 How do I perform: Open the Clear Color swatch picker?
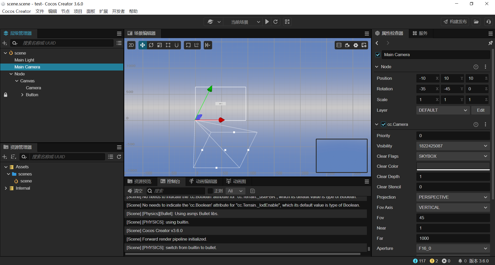tap(453, 166)
